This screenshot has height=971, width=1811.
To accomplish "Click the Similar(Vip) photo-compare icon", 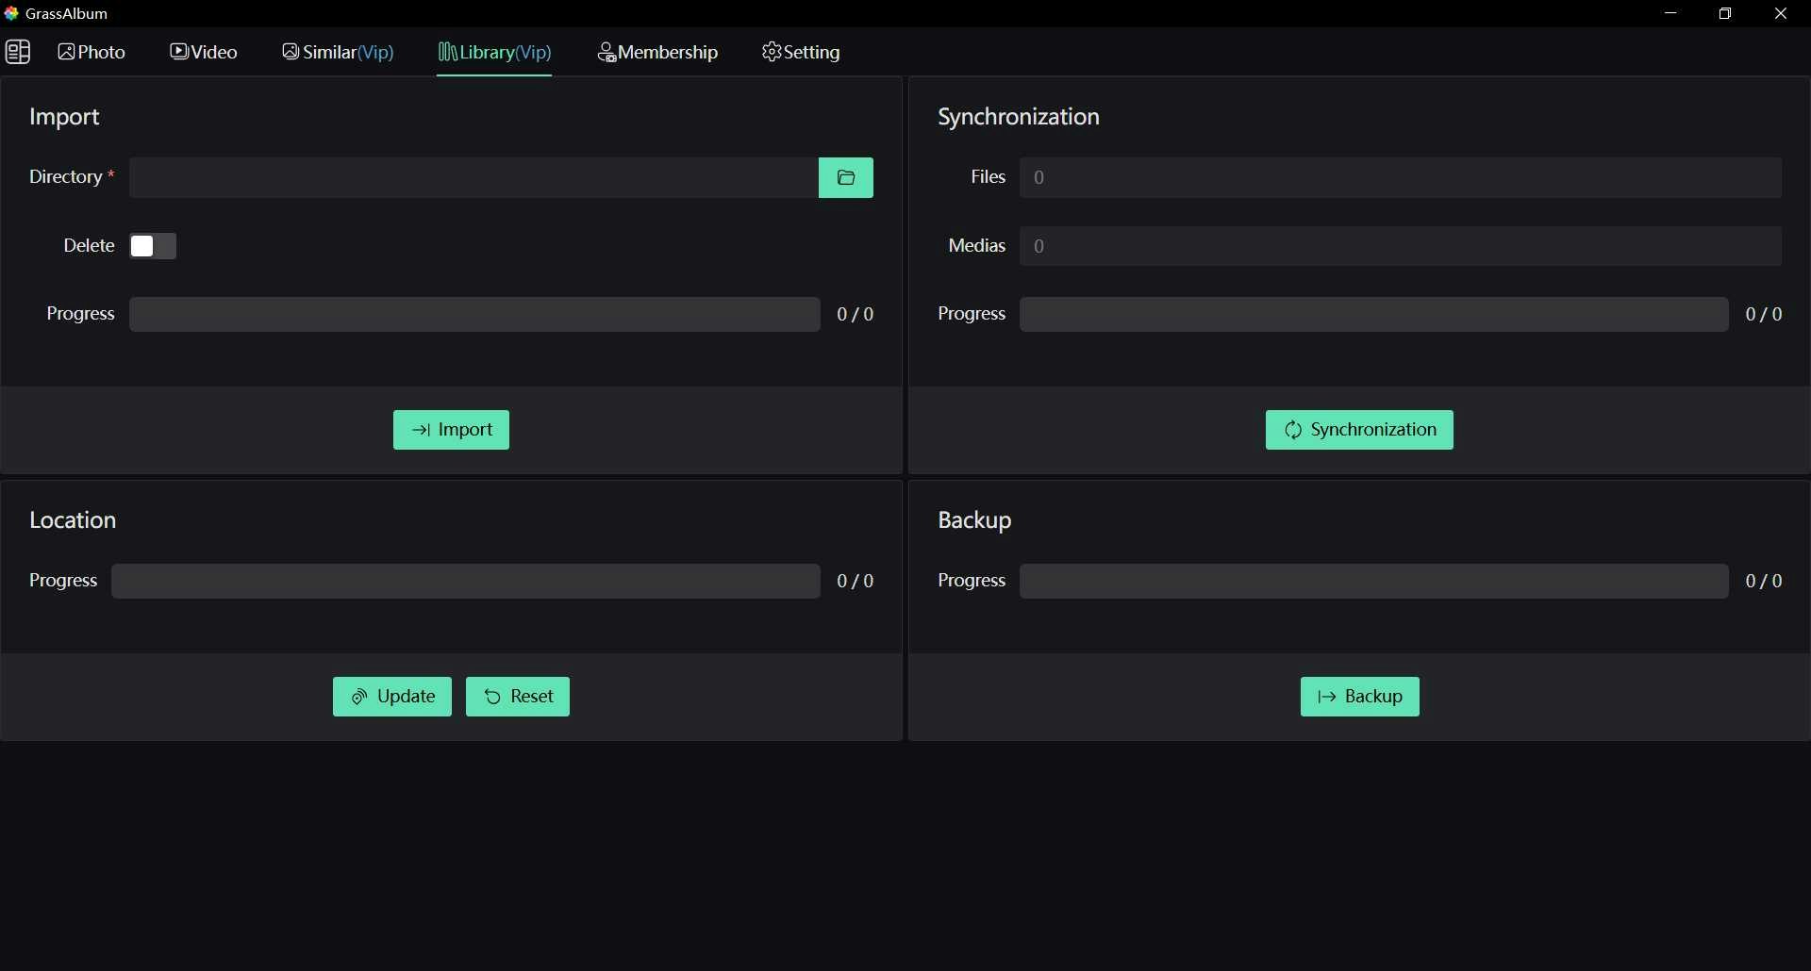I will (291, 52).
